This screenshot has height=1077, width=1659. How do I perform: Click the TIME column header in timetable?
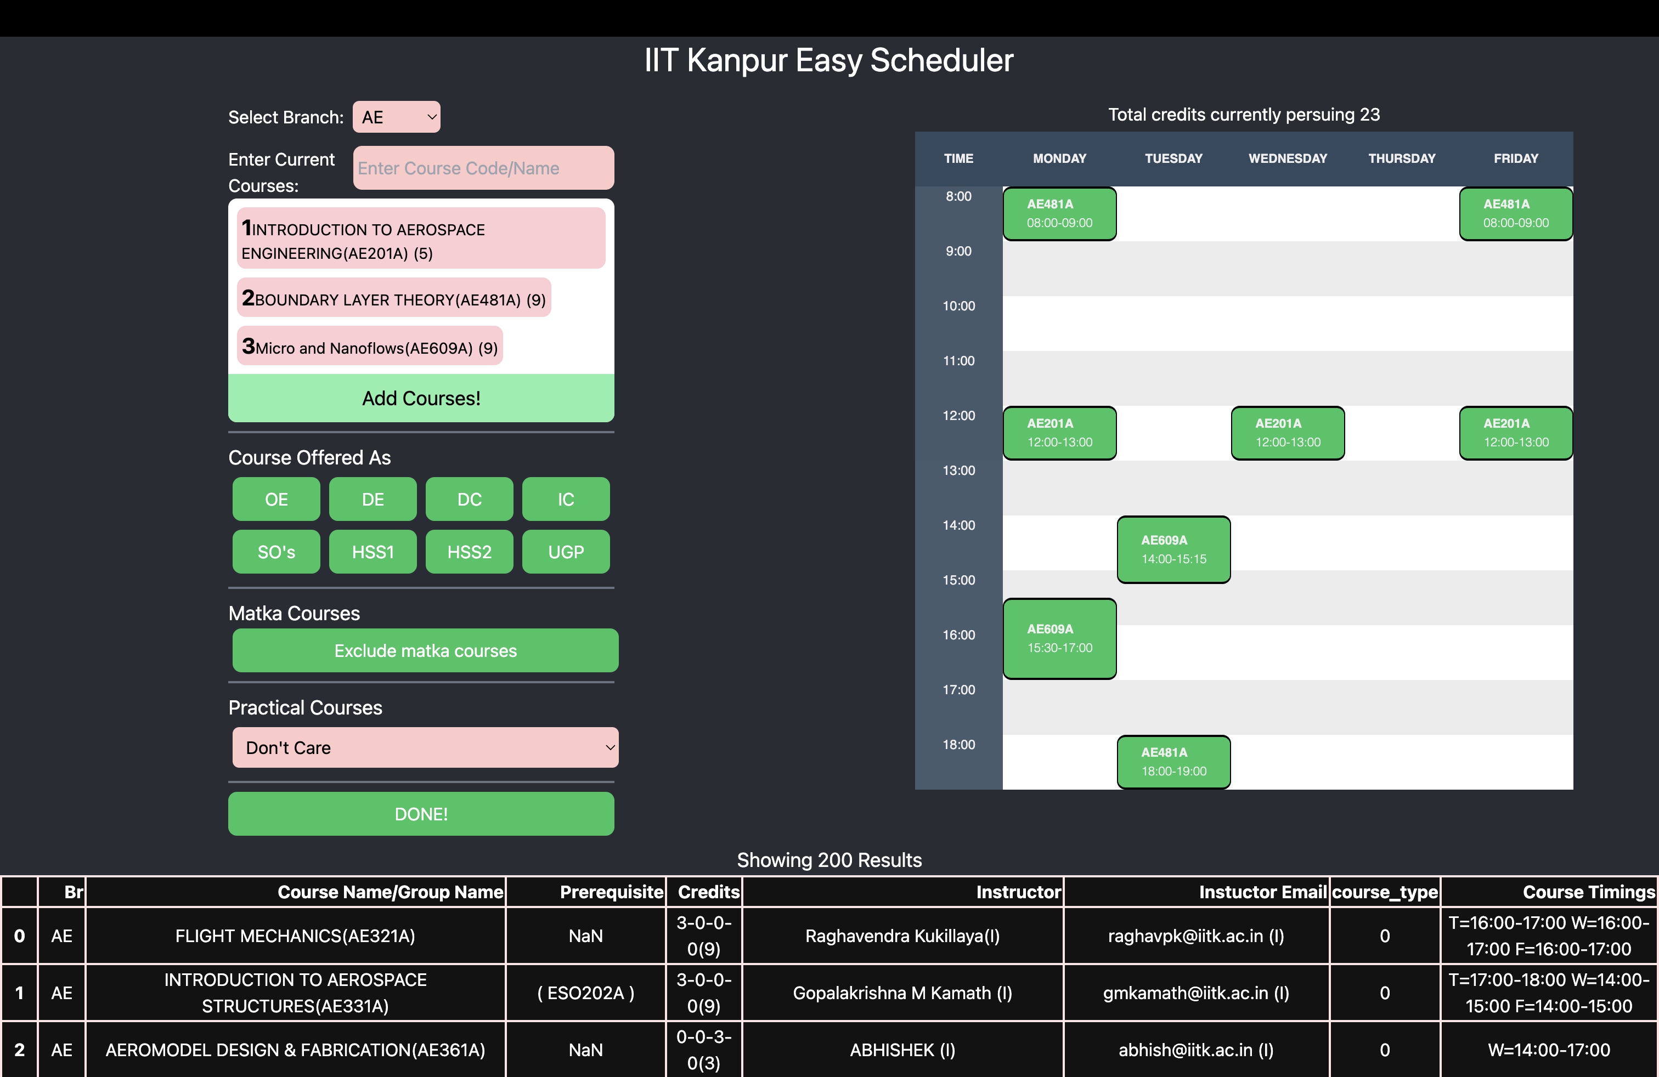click(958, 159)
